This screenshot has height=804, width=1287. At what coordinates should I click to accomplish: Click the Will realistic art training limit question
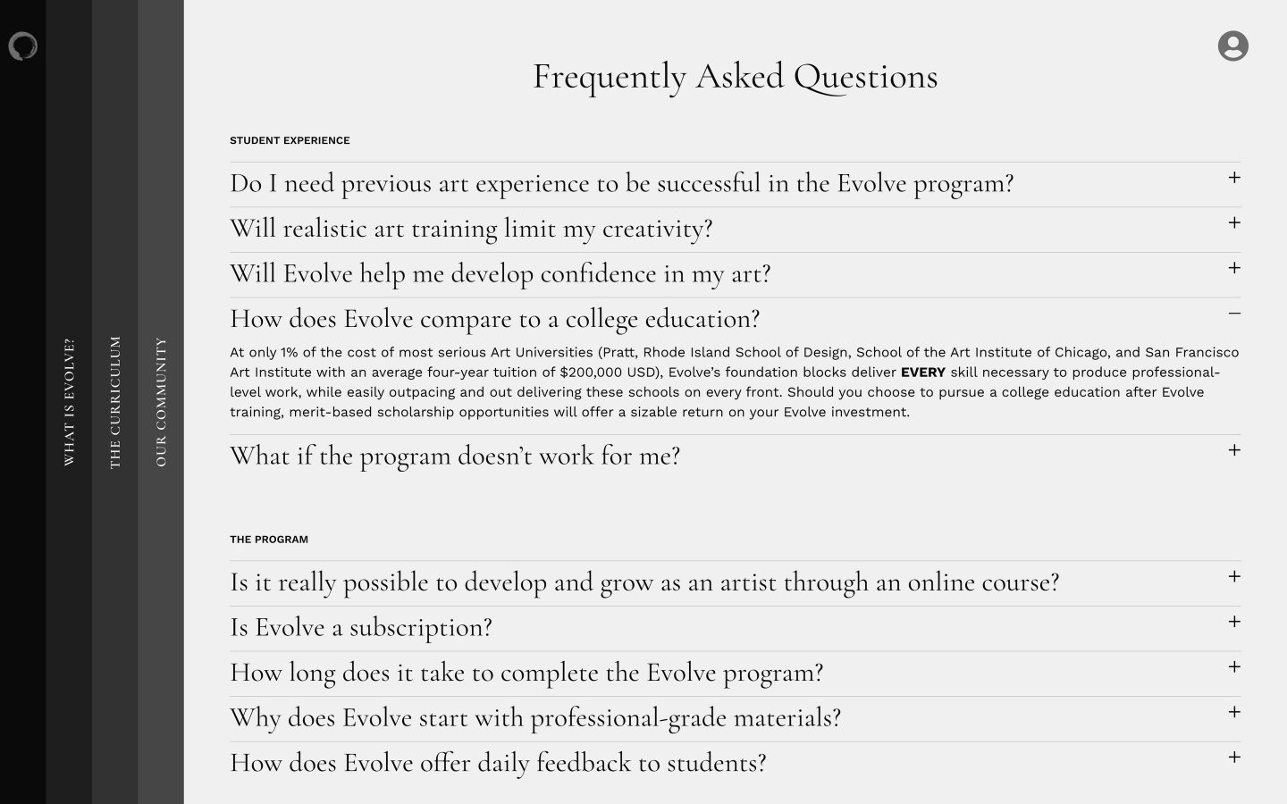pyautogui.click(x=471, y=229)
